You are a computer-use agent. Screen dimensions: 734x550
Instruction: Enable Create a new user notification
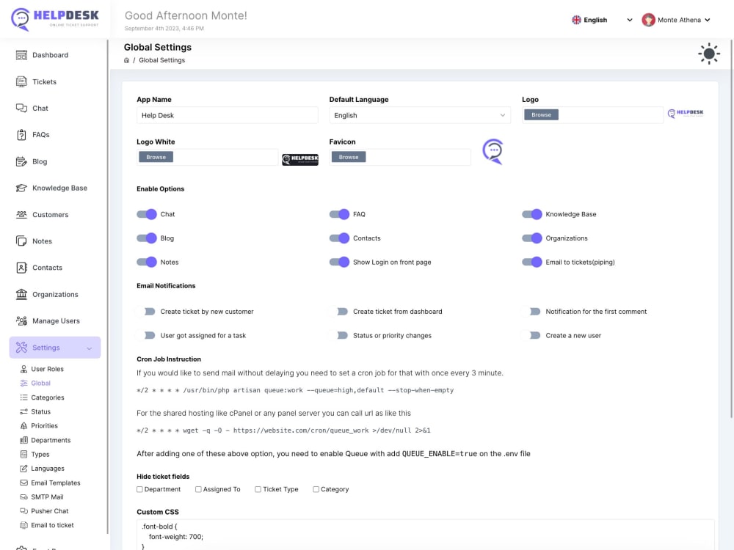pyautogui.click(x=531, y=335)
